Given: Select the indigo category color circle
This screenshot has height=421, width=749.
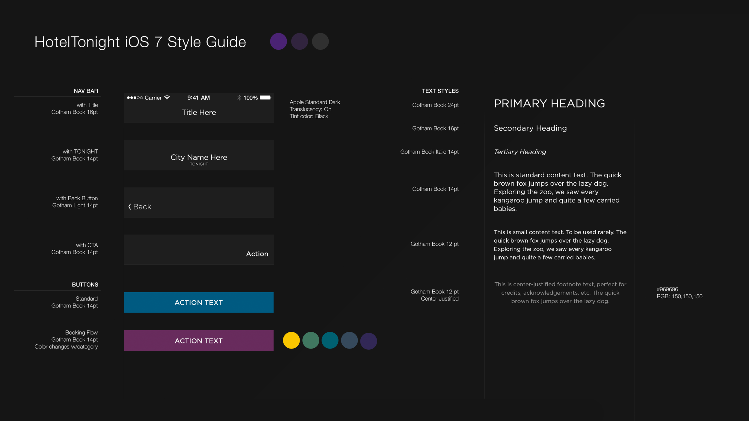Looking at the screenshot, I should (x=369, y=341).
